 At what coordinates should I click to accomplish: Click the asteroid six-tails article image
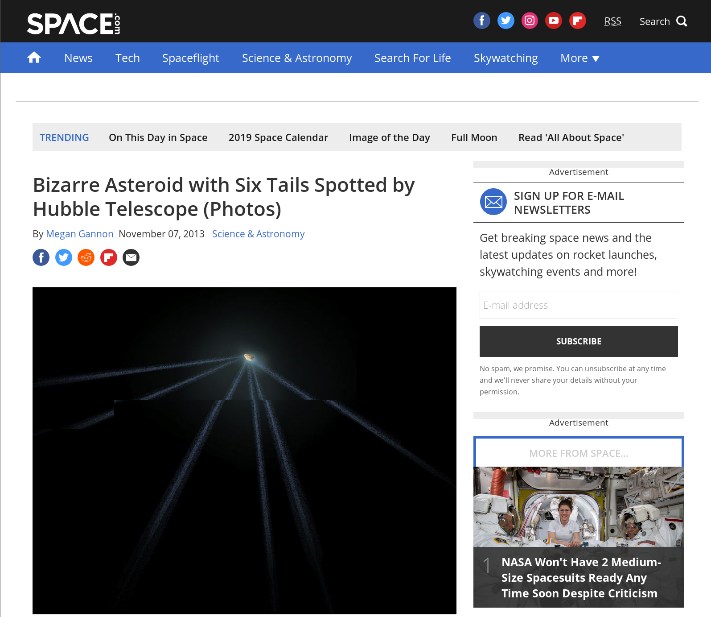[244, 451]
